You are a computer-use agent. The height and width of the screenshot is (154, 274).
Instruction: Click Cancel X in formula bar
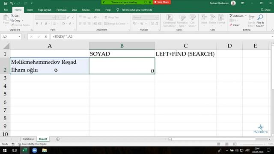pos(31,37)
